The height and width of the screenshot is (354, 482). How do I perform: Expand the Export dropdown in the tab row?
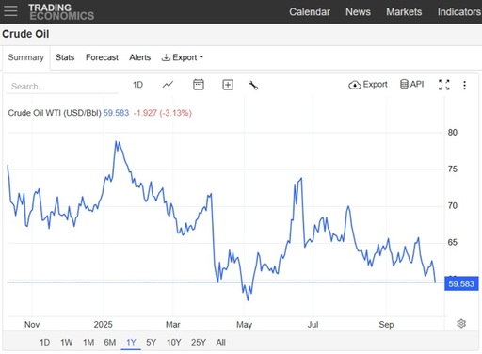(183, 57)
